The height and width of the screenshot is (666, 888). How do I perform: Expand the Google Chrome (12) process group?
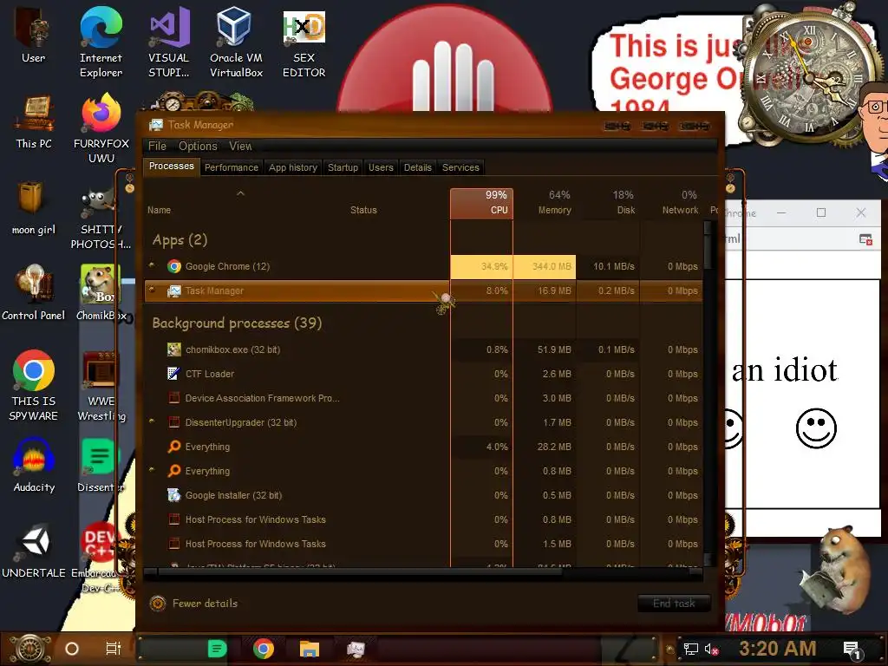point(151,264)
